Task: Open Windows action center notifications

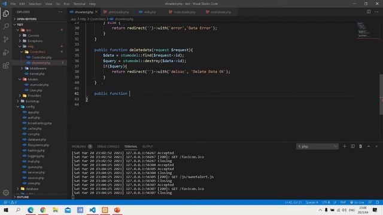Action: click(x=375, y=210)
